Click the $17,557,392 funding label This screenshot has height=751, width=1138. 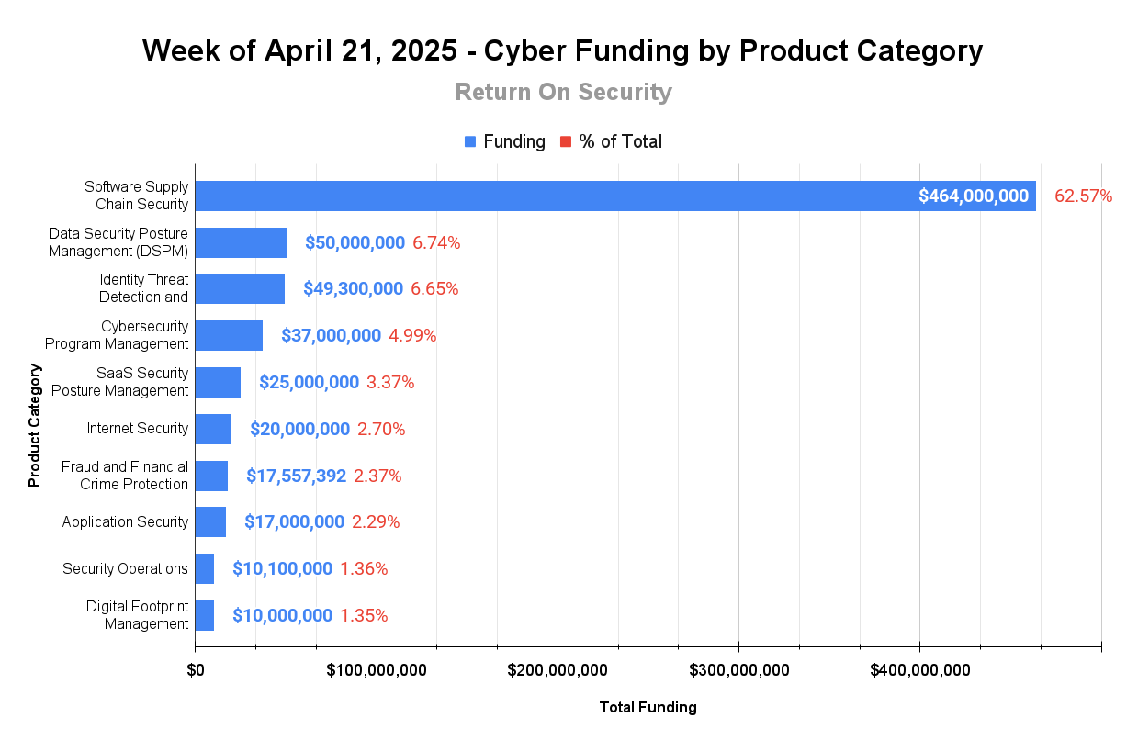[x=296, y=476]
